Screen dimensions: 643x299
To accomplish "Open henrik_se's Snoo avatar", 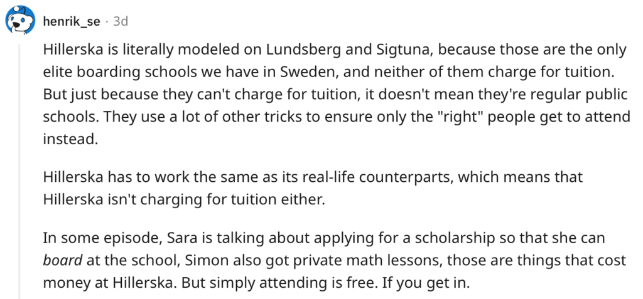I will (x=20, y=21).
